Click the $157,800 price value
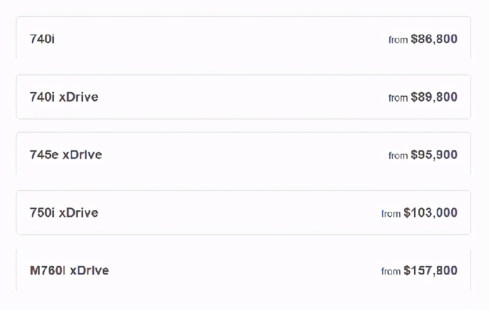 tap(430, 271)
